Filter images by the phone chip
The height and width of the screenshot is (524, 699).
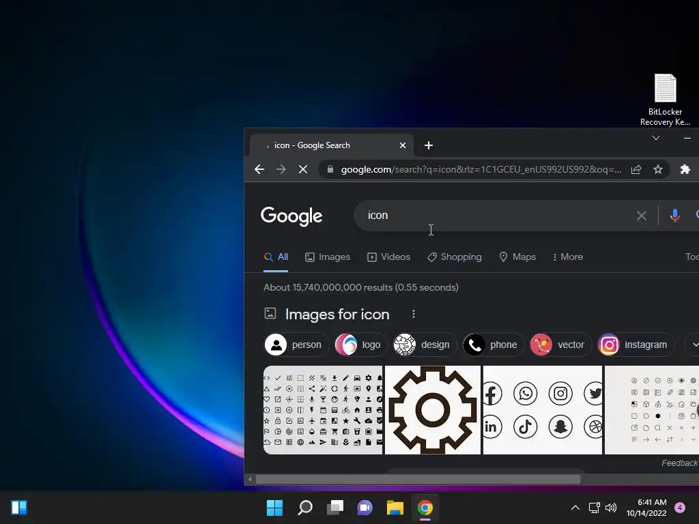pos(493,345)
